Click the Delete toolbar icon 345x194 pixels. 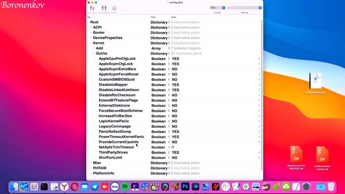(x=114, y=9)
